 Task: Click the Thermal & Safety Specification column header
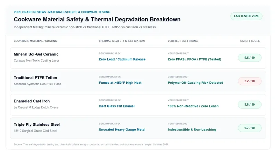122,41
